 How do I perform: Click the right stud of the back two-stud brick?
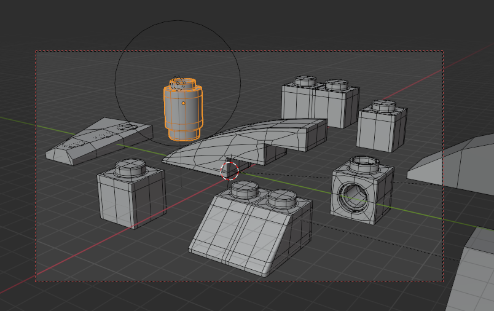coord(337,85)
